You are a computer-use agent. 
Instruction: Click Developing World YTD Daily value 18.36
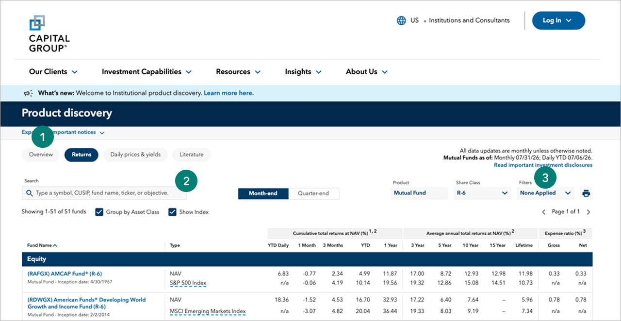point(281,300)
